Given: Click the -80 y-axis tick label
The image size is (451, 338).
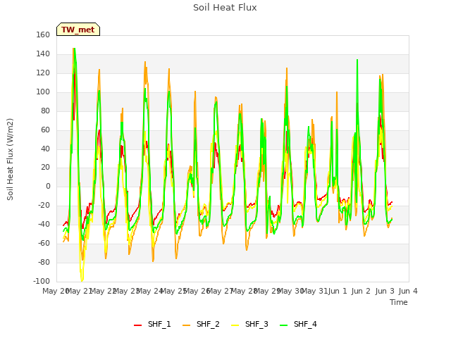Looking at the screenshot, I should coord(44,262).
